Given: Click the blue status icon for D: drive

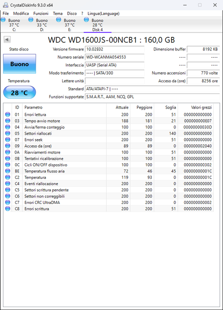Looking at the screenshot, I should click(x=31, y=19).
